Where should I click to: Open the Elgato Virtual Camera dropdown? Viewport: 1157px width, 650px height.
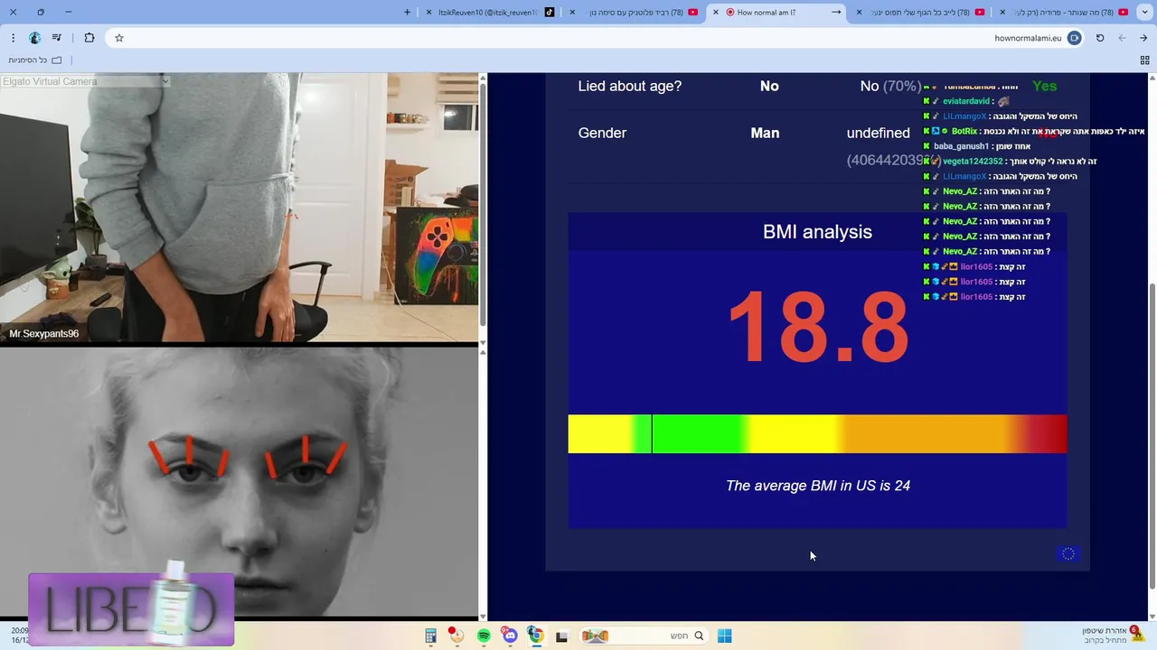(85, 81)
